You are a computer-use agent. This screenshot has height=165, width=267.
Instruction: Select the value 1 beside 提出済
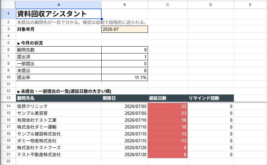(125, 57)
